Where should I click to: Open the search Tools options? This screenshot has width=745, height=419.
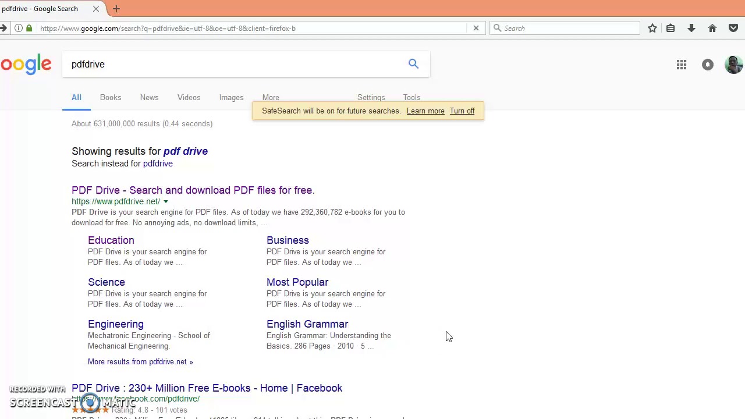tap(411, 97)
